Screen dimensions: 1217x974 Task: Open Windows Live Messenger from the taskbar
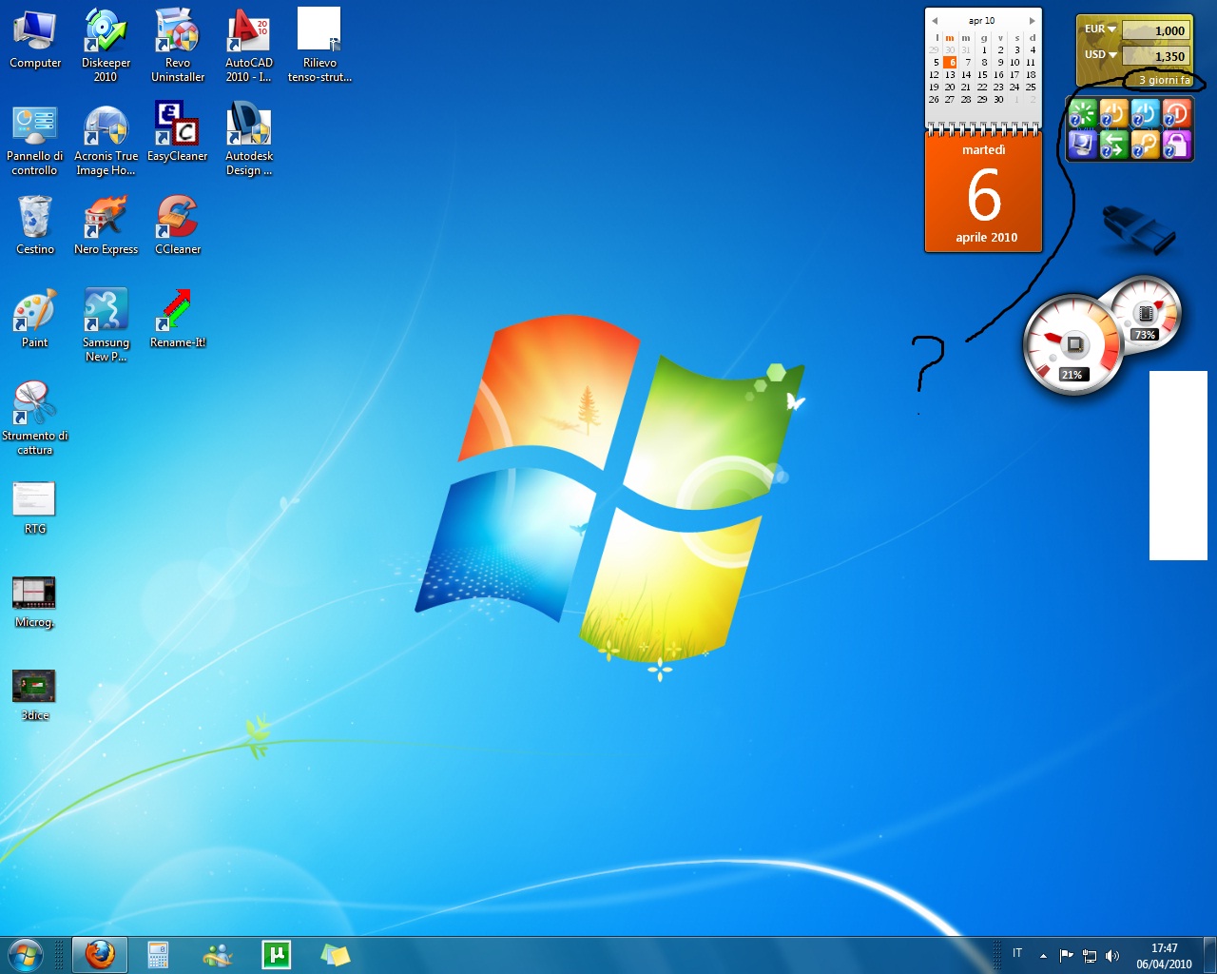tap(218, 955)
